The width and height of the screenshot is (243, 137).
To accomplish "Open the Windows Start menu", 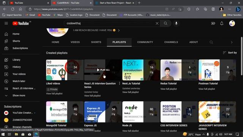I will (x=3, y=134).
